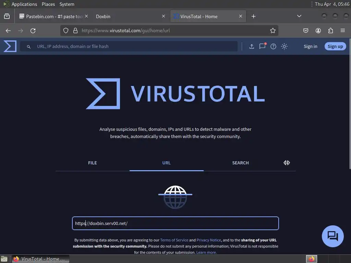Click the globe icon above URL field
Screen dimensions: 351x263
click(175, 197)
